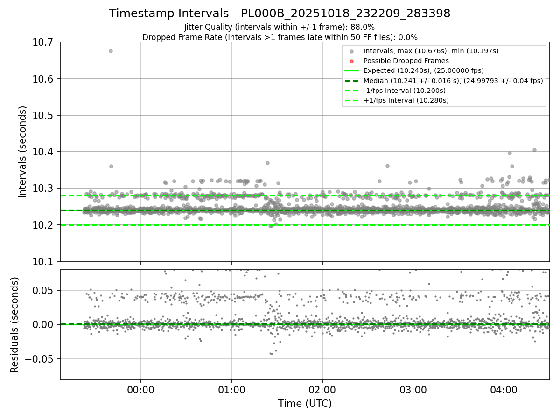Click the legend entry '+1/fps Interval (10.280s)'
This screenshot has height=420, width=560.
pyautogui.click(x=406, y=100)
